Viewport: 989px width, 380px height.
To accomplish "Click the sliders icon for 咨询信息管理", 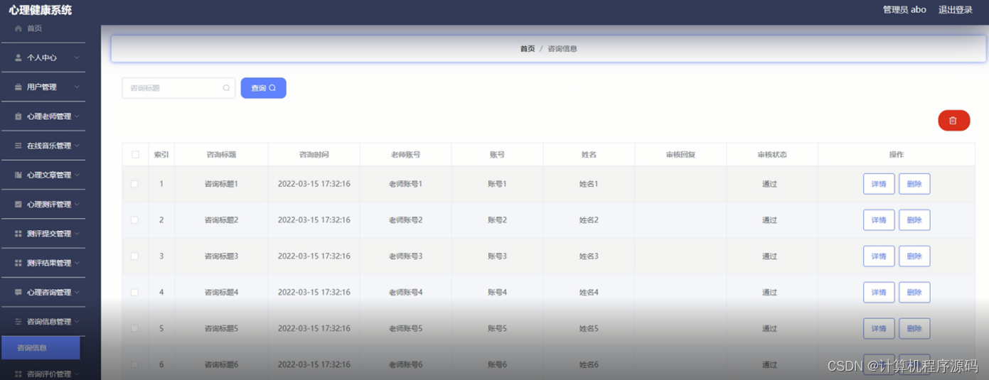I will (18, 321).
